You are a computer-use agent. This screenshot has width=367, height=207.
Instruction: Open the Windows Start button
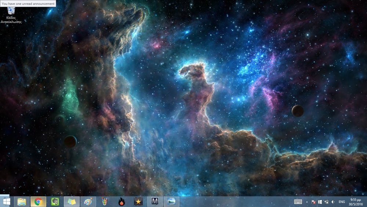click(6, 201)
